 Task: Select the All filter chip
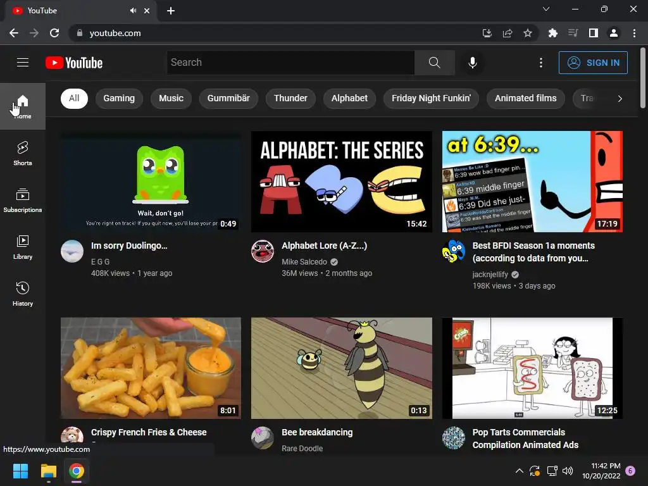pyautogui.click(x=74, y=98)
